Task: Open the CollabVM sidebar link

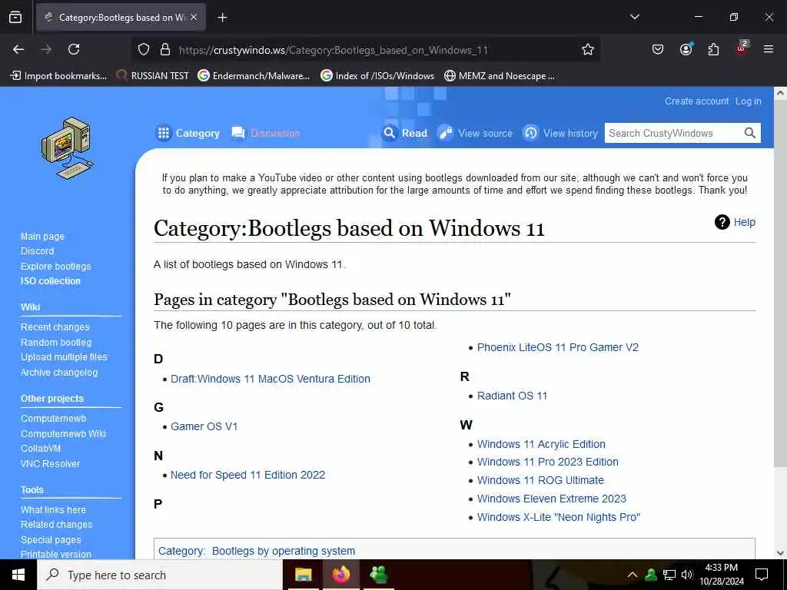Action: [41, 449]
